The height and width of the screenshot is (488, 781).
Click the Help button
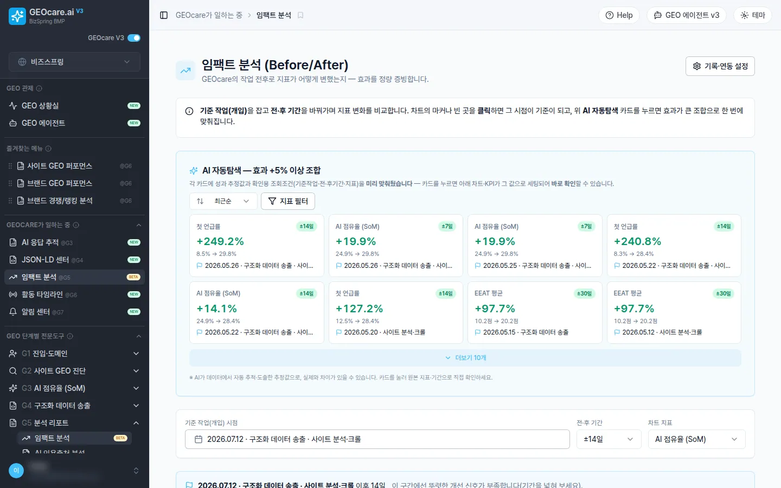point(619,15)
